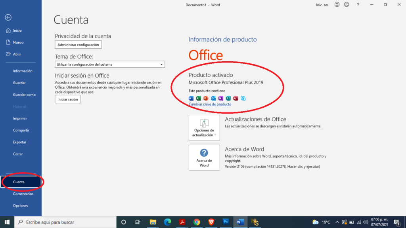Click Administrar configuración button
Image resolution: width=406 pixels, height=228 pixels.
tap(78, 45)
